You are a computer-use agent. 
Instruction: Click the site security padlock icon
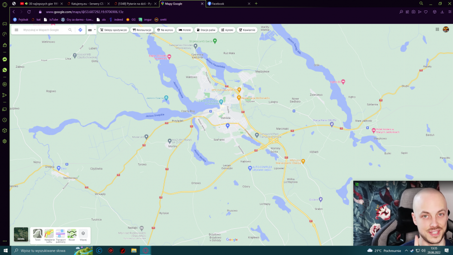40,12
